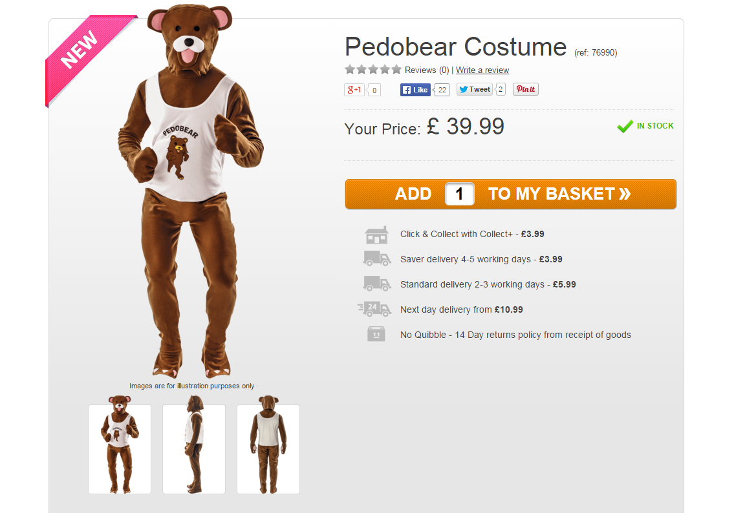
Task: Click the Next day delivery 24 truck icon
Action: 375,309
